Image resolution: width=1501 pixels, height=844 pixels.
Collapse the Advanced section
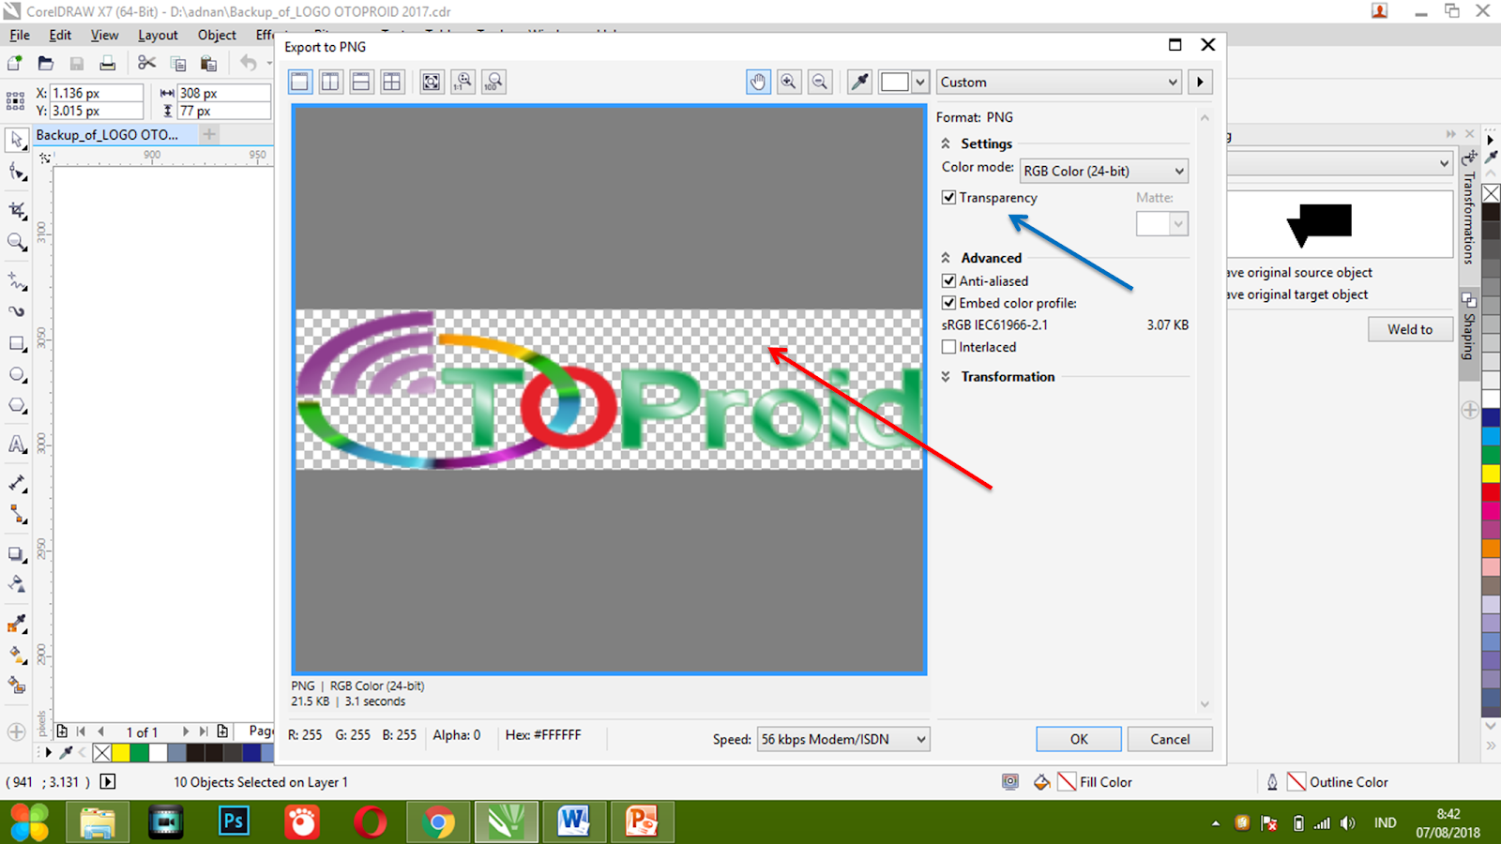tap(946, 258)
